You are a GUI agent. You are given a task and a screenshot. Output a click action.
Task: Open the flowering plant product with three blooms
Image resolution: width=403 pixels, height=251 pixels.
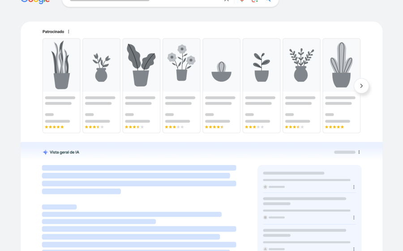(x=181, y=85)
